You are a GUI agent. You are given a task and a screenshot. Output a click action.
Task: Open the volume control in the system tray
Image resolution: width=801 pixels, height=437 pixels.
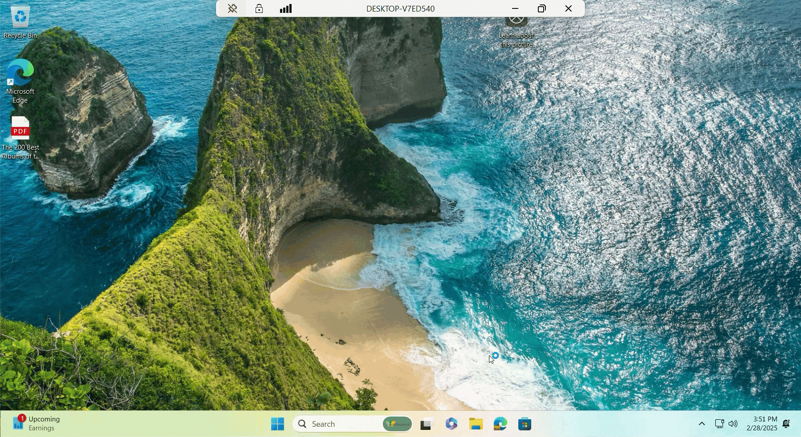pos(733,424)
